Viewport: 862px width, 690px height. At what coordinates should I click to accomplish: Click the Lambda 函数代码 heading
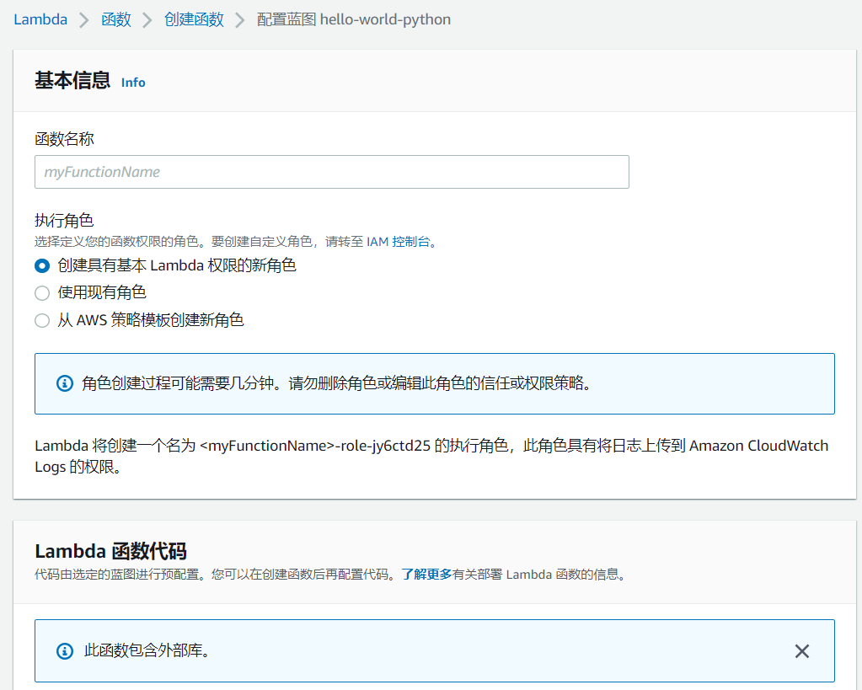click(110, 551)
